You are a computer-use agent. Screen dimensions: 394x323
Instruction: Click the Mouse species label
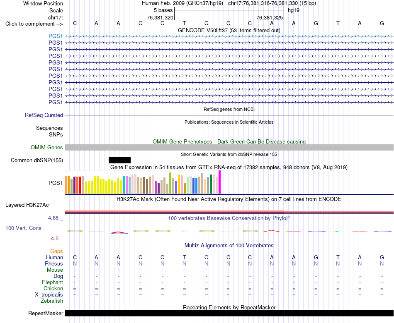coord(55,270)
